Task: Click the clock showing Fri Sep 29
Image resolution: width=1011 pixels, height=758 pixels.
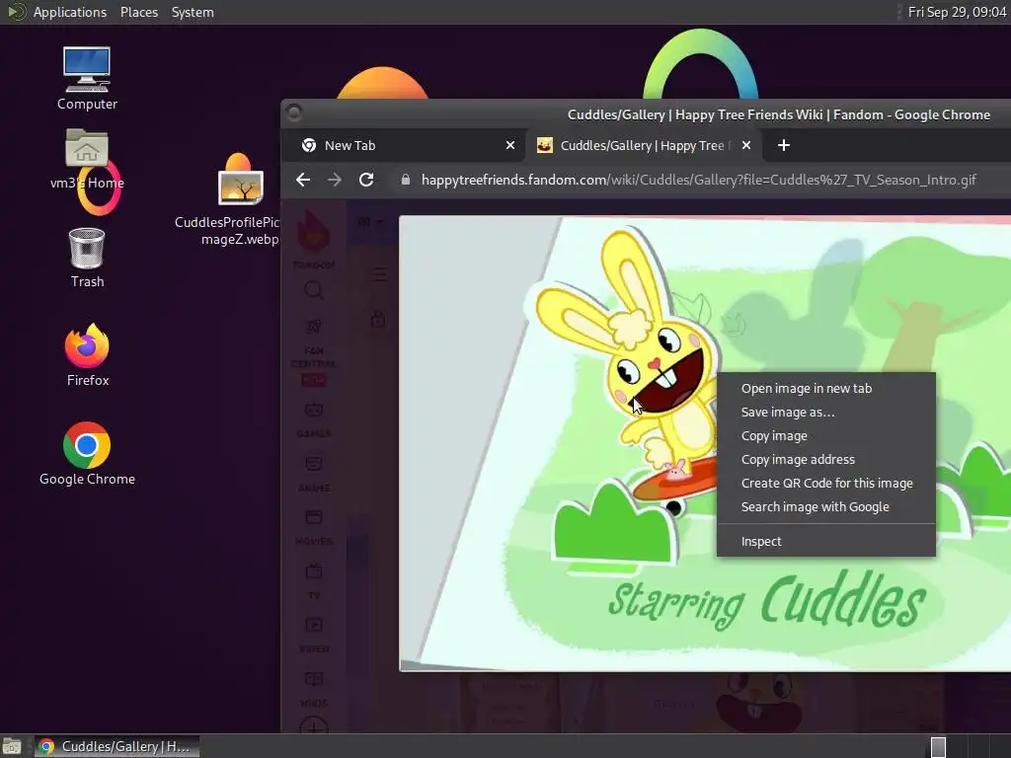Action: click(x=957, y=12)
